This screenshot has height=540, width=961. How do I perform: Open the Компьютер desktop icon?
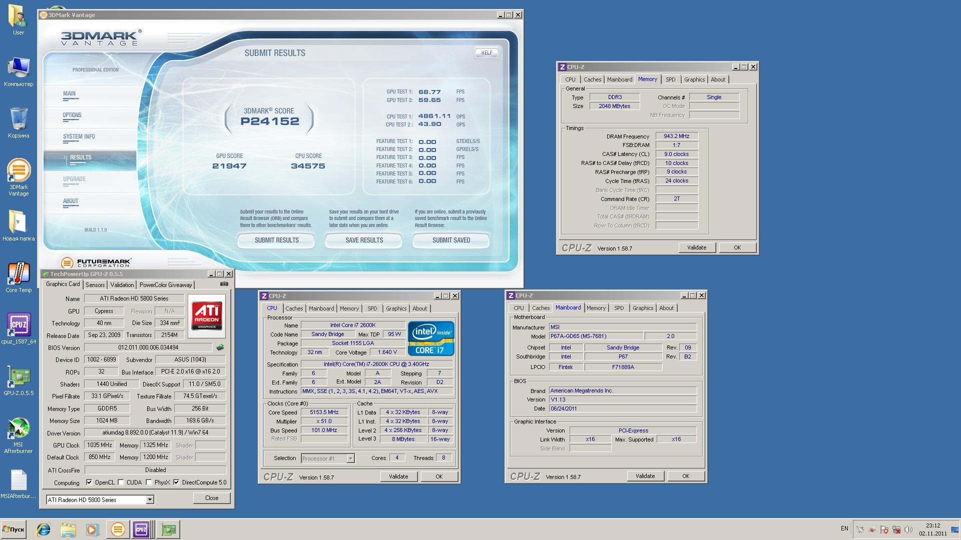(x=19, y=72)
